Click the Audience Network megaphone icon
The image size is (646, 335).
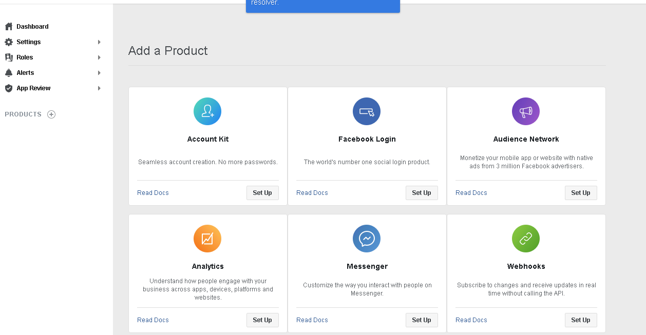[526, 111]
